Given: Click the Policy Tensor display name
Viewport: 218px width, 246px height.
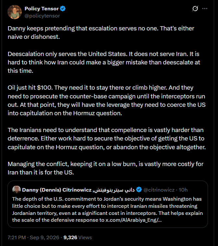Looking at the screenshot, I should [x=42, y=9].
